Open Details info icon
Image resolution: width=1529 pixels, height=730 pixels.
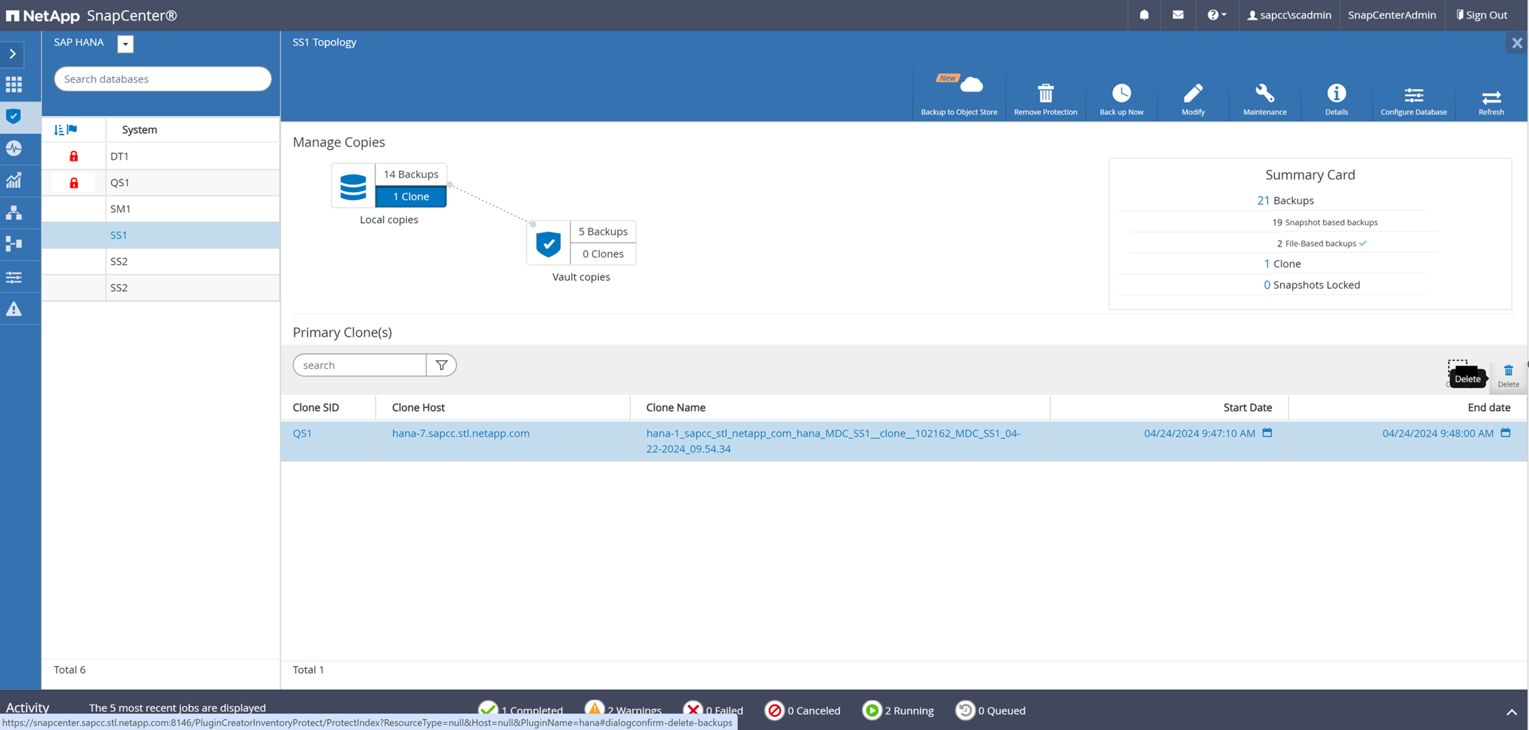[1335, 94]
